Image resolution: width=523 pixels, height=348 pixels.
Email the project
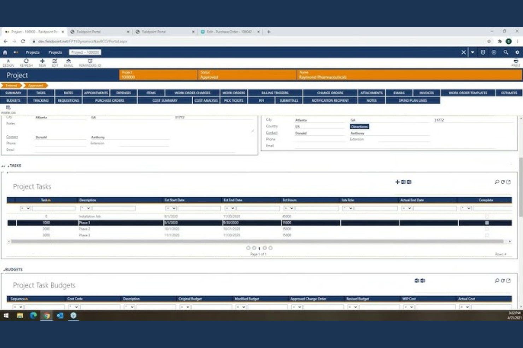pyautogui.click(x=69, y=63)
